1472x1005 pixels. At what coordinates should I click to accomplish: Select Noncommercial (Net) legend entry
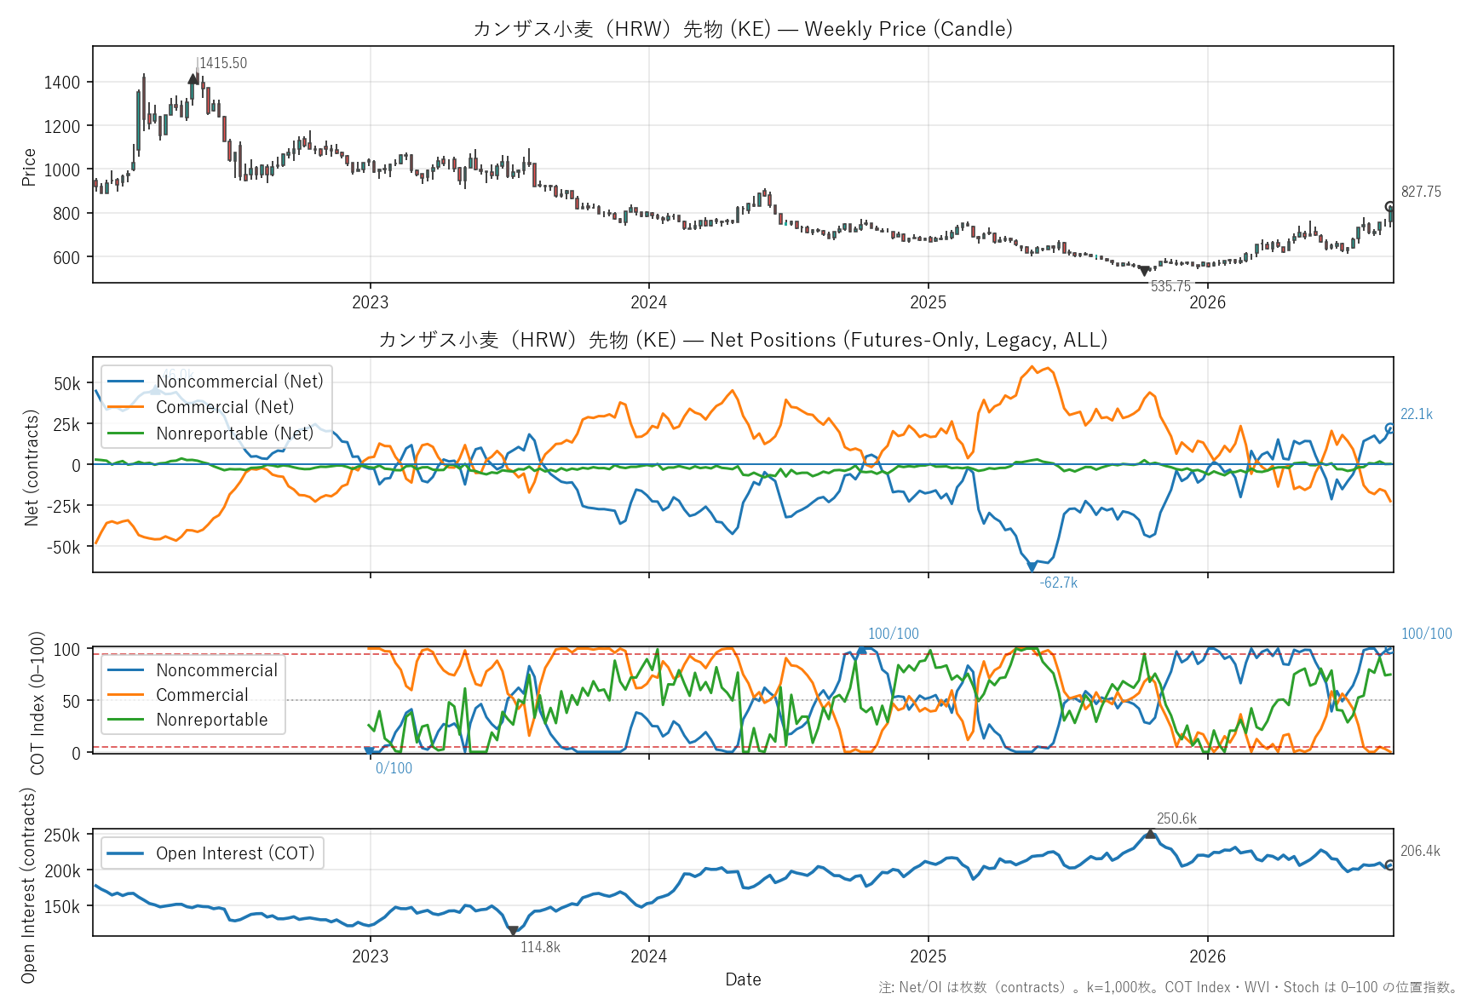[239, 382]
